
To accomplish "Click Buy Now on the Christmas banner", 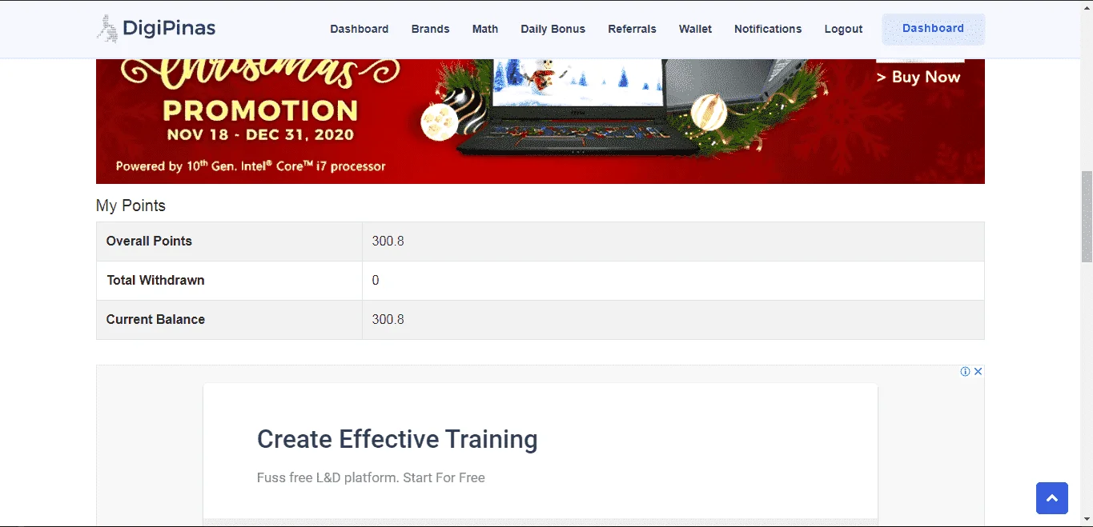I will point(918,78).
